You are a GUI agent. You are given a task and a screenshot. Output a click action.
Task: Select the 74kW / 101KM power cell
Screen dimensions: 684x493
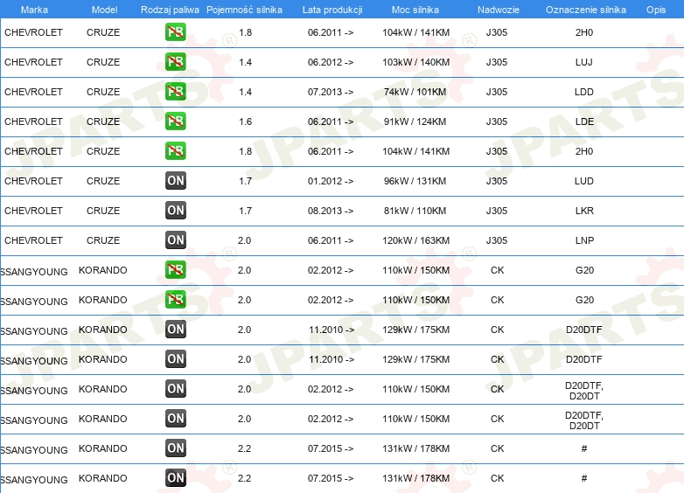415,92
